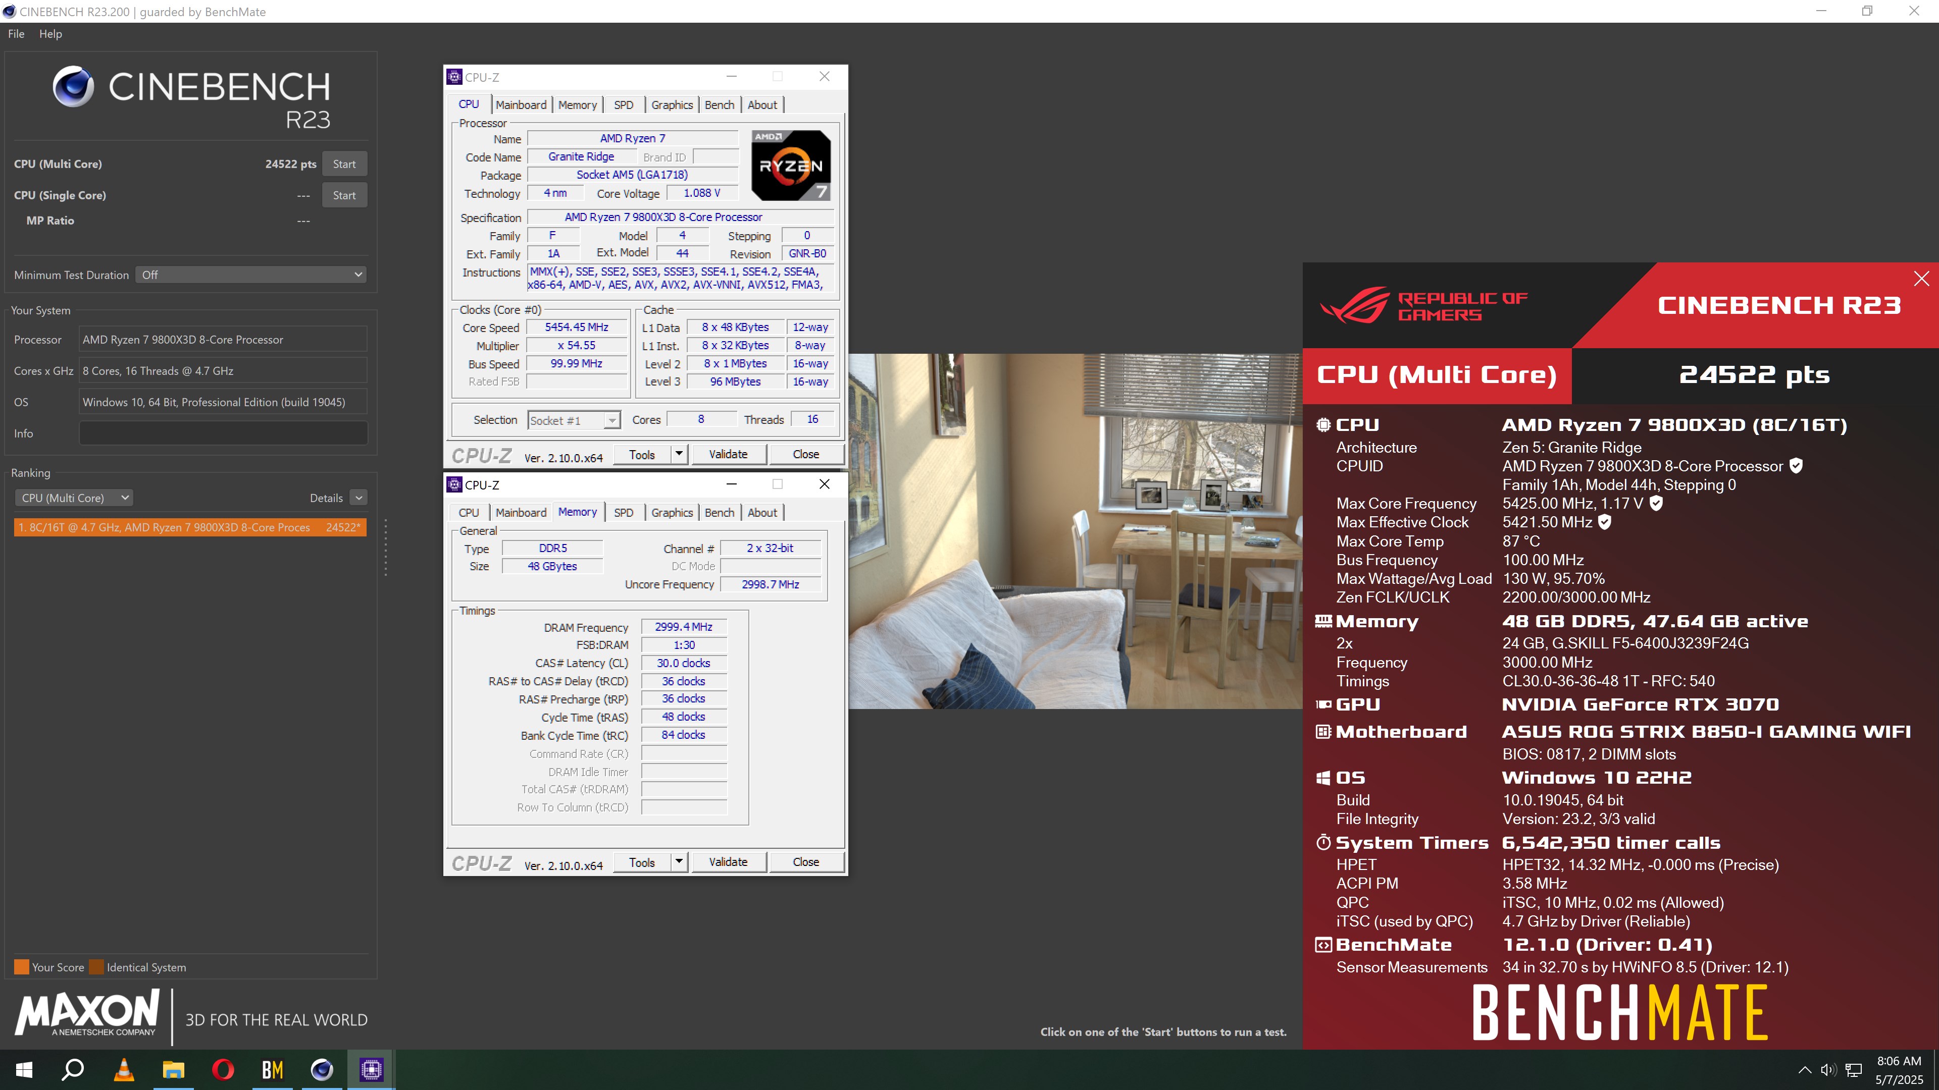Click the lower CPU-Z window title icon
Screen dimensions: 1939x1090
(454, 484)
